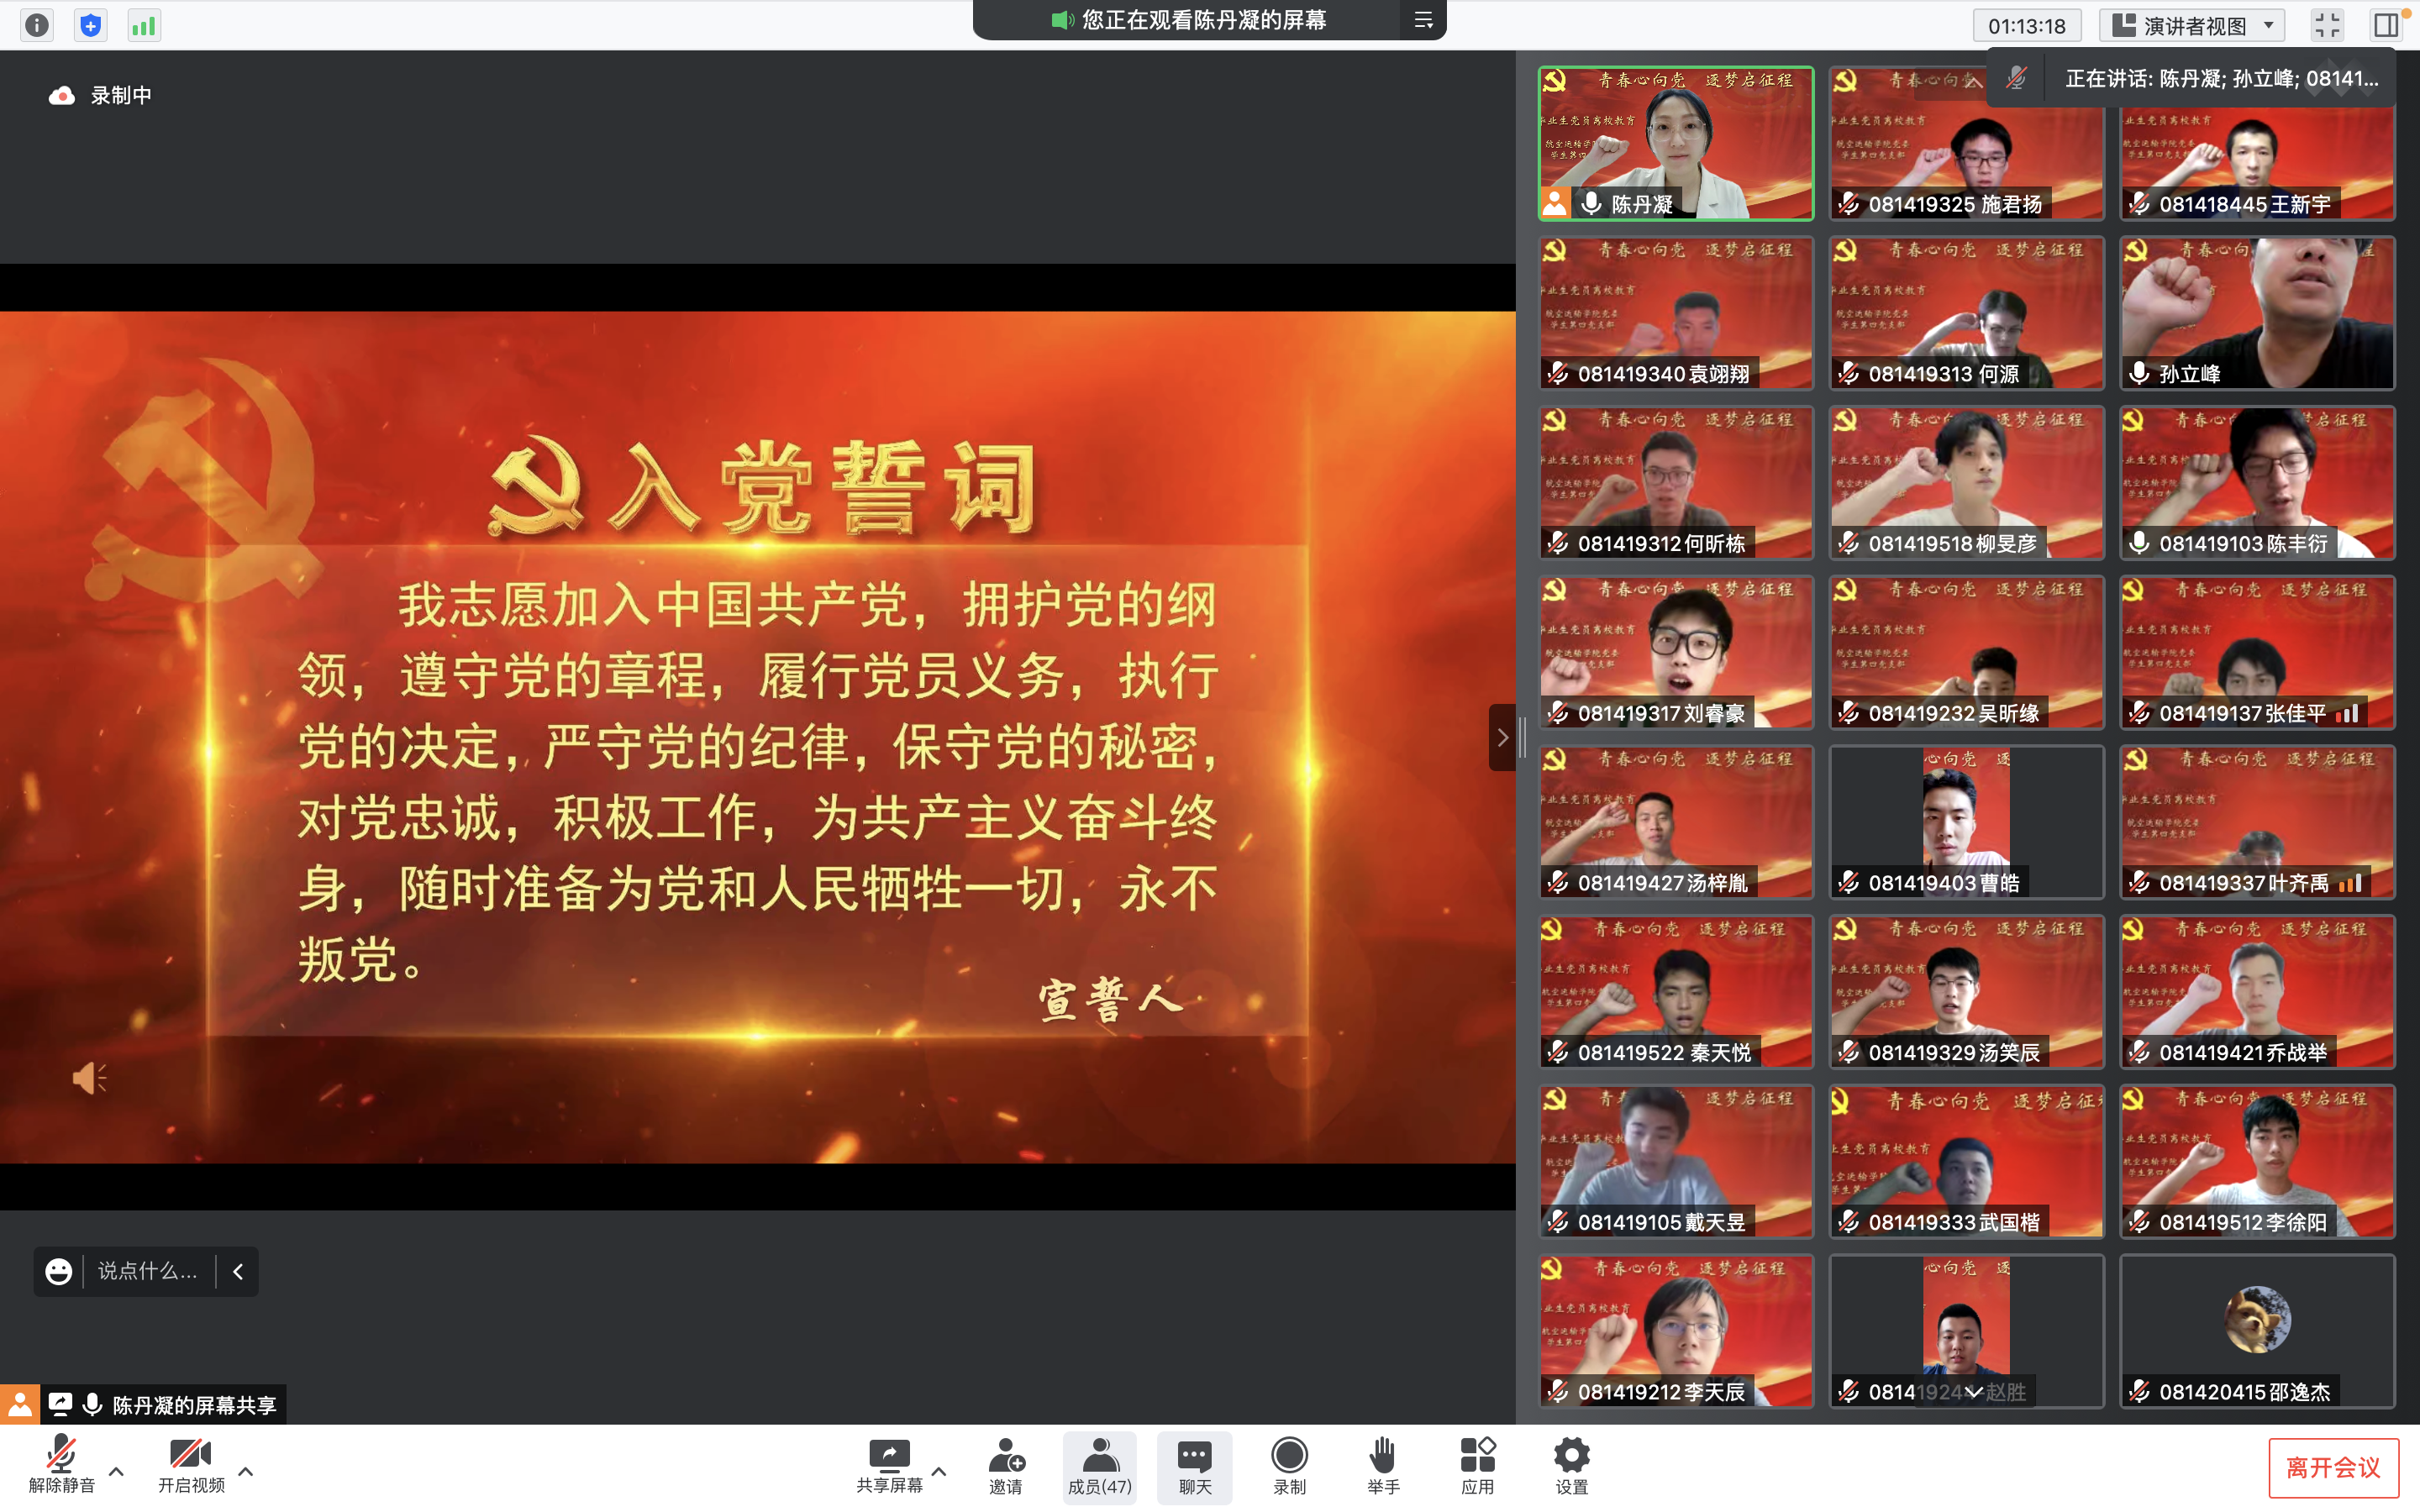This screenshot has height=1512, width=2420.
Task: Expand the video options arrow
Action: pos(246,1471)
